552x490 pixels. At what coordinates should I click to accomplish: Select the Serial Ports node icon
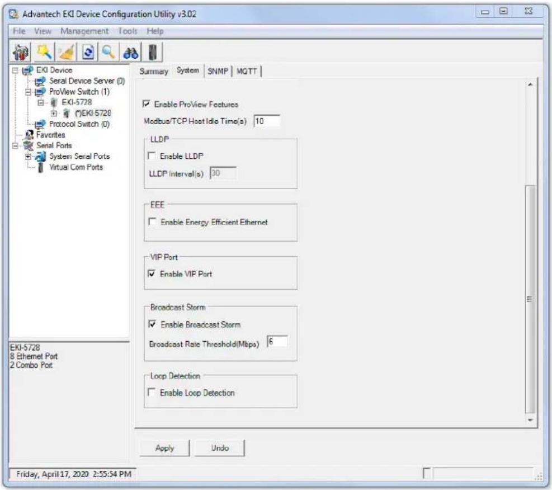point(28,145)
